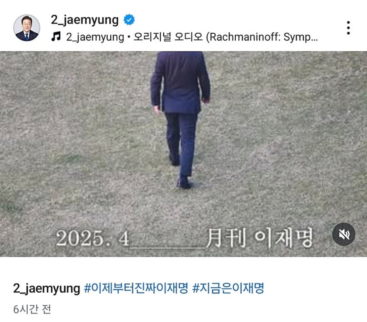This screenshot has height=322, width=367.
Task: Open the three-dot more options menu
Action: pyautogui.click(x=348, y=28)
